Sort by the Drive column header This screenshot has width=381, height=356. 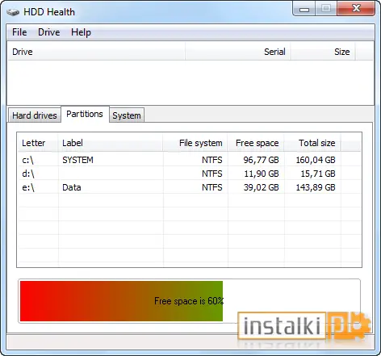[x=96, y=52]
